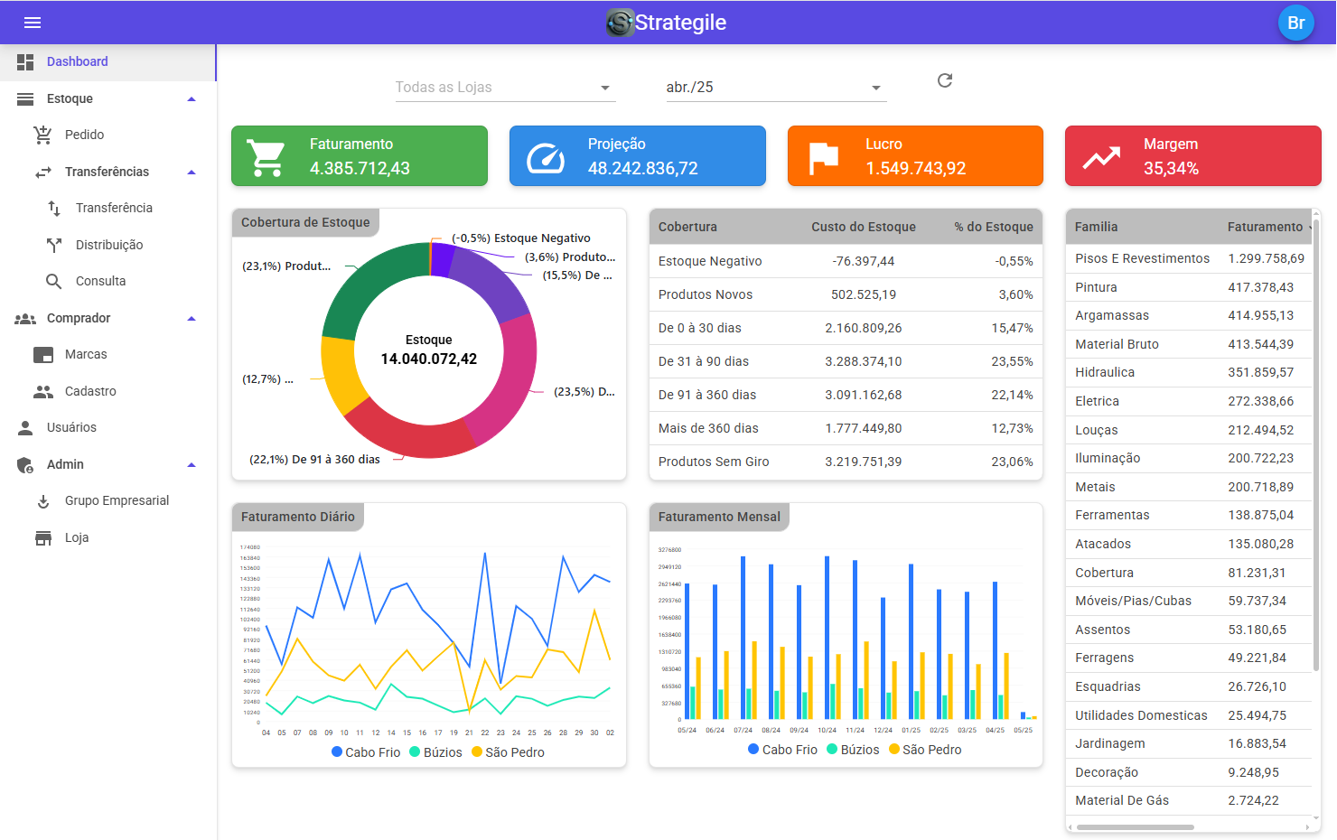
Task: Click the Consulta magnifier icon
Action: pyautogui.click(x=54, y=281)
